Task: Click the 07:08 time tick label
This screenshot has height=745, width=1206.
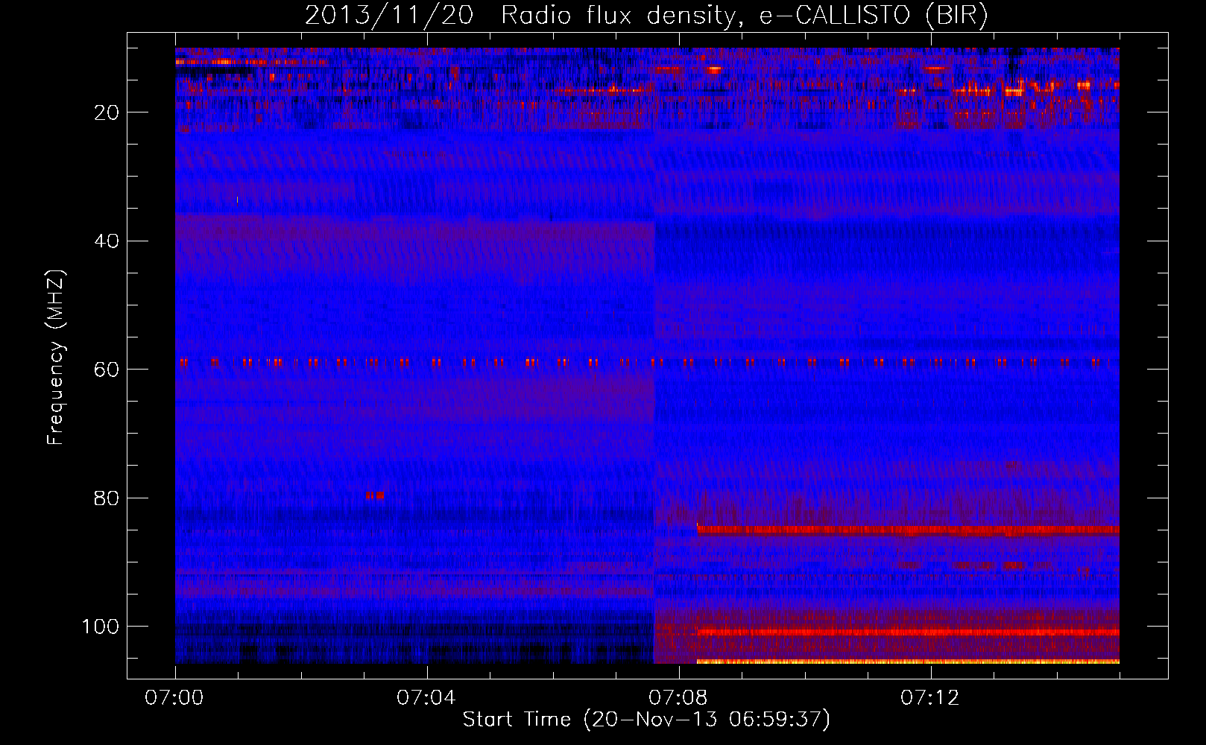Action: pyautogui.click(x=678, y=698)
